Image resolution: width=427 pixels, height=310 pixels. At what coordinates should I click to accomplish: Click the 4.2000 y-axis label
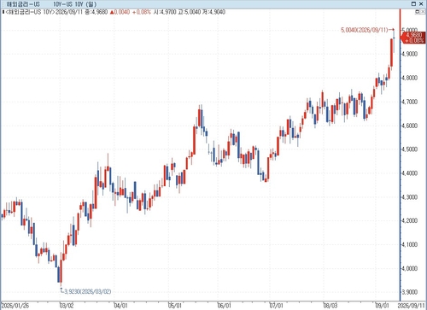409,220
